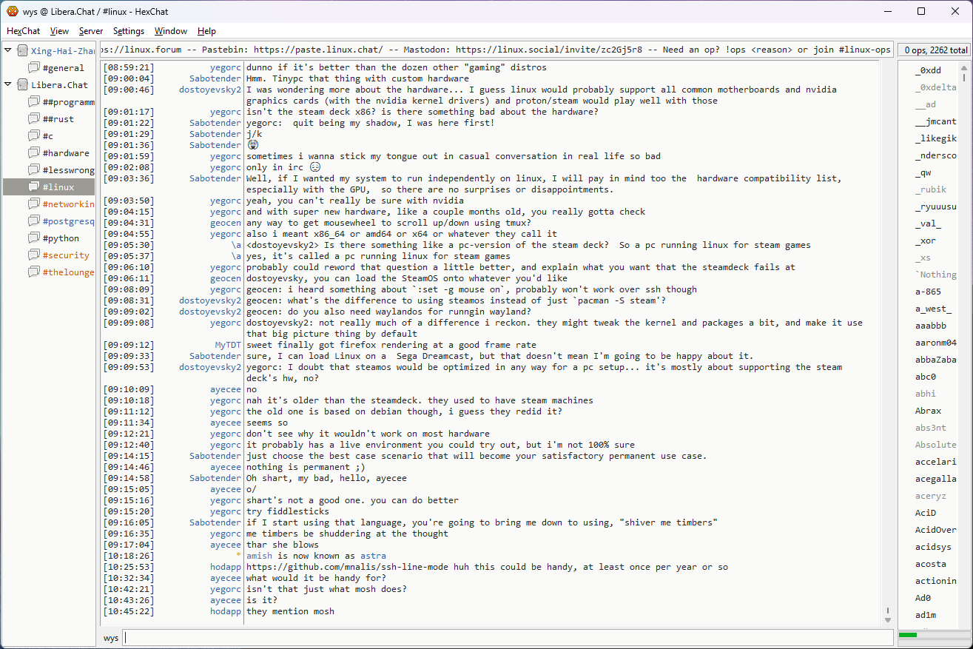Collapse the Xing-Hai-Zhai server tree

click(8, 51)
